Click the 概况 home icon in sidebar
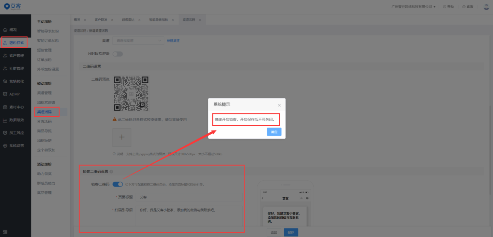The height and width of the screenshot is (237, 493). pyautogui.click(x=5, y=30)
